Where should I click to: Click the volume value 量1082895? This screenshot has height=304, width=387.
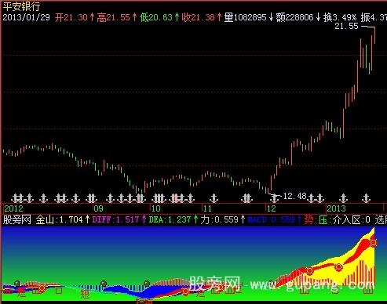(x=245, y=17)
